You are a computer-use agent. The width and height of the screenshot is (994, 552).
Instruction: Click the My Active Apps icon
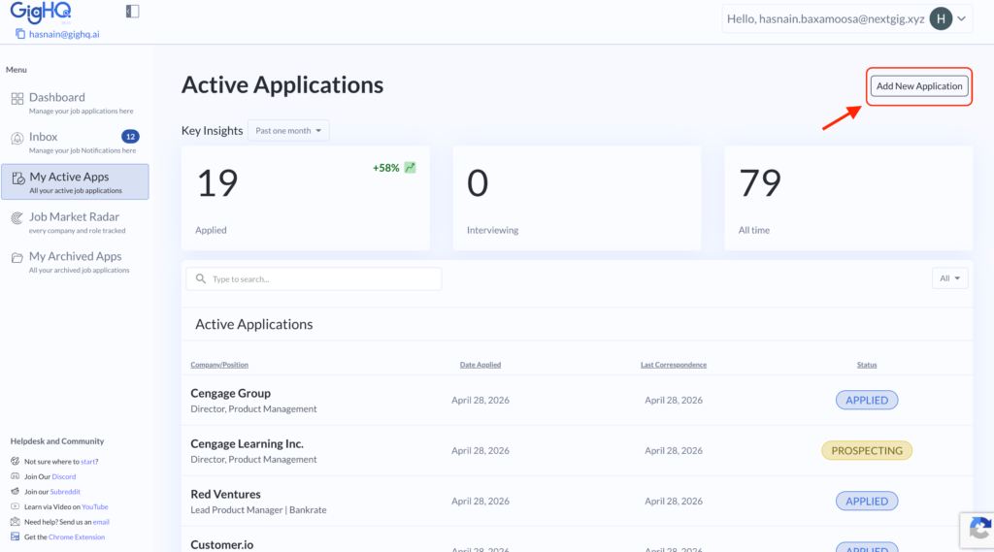tap(17, 179)
